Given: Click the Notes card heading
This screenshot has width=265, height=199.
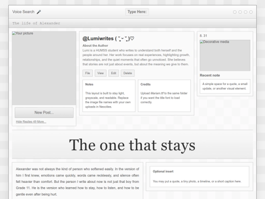Looking at the screenshot, I should (89, 85).
